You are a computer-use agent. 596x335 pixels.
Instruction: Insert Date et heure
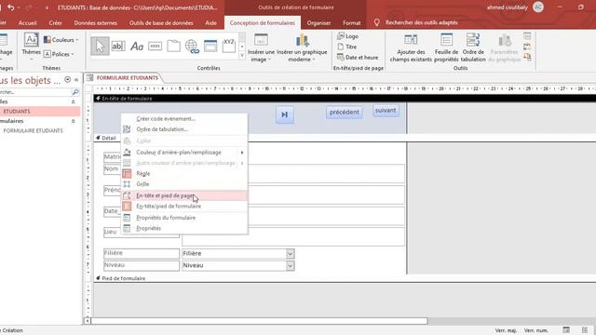[358, 58]
